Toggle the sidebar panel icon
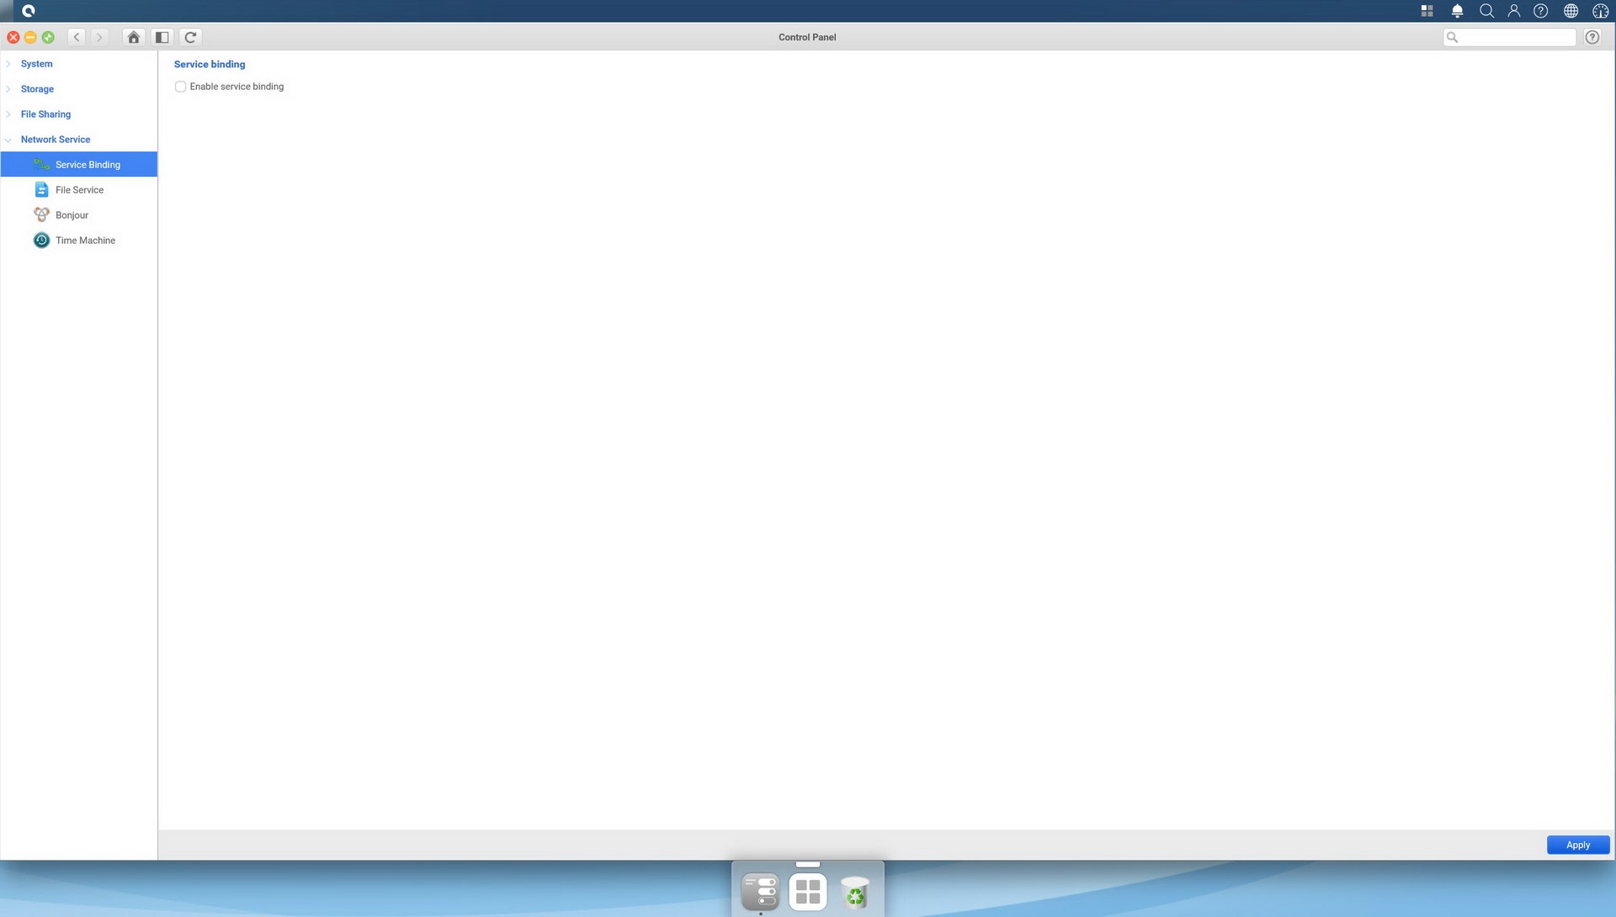1616x917 pixels. 162,37
